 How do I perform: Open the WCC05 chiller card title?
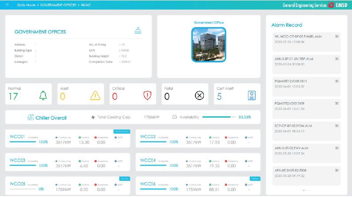[x=17, y=184]
